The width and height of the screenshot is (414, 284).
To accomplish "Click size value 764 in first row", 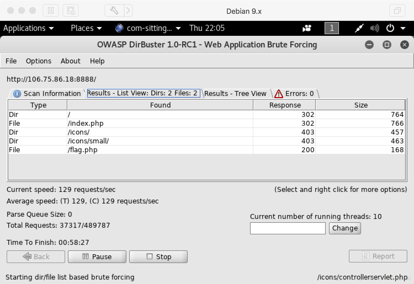I will (x=397, y=114).
